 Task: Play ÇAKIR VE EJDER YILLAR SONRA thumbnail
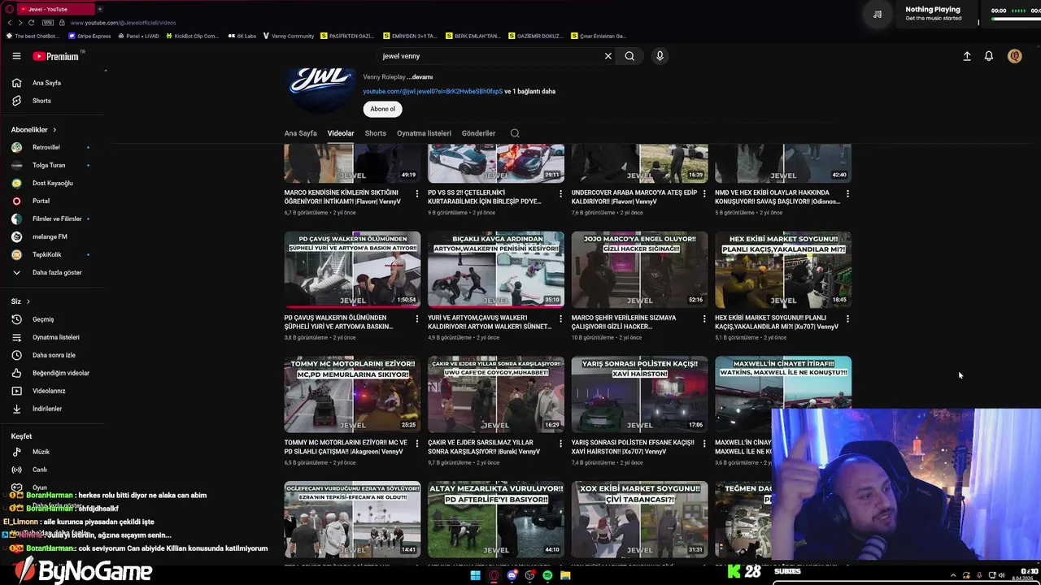pyautogui.click(x=496, y=395)
